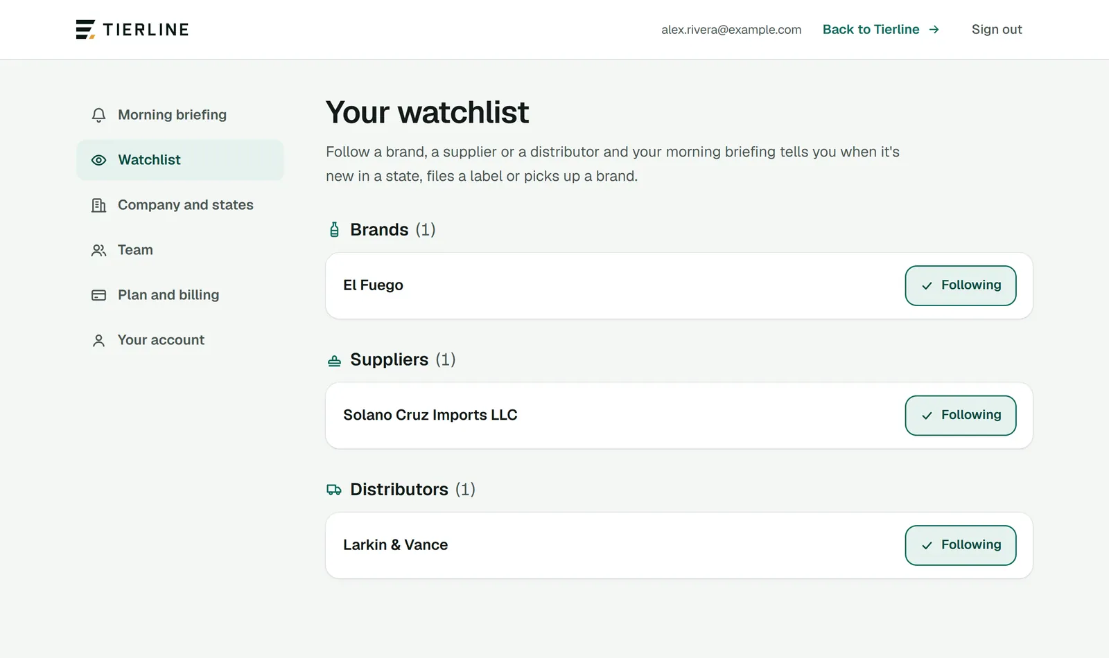
Task: Click the alex.rivera@example.com email text
Action: tap(731, 30)
